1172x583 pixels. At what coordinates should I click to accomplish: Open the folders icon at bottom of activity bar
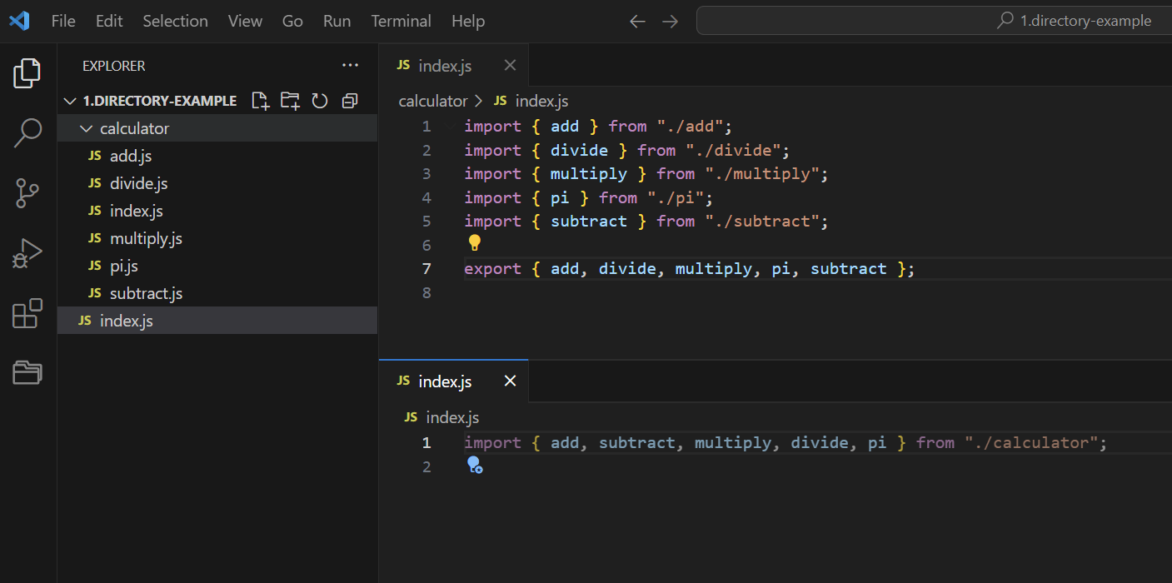[x=27, y=372]
